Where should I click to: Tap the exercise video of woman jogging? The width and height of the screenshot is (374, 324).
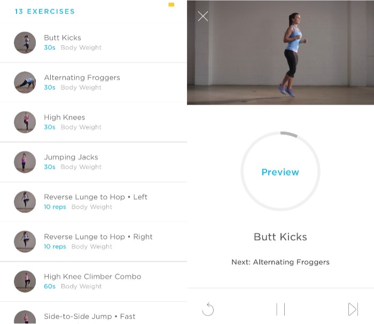click(x=280, y=52)
